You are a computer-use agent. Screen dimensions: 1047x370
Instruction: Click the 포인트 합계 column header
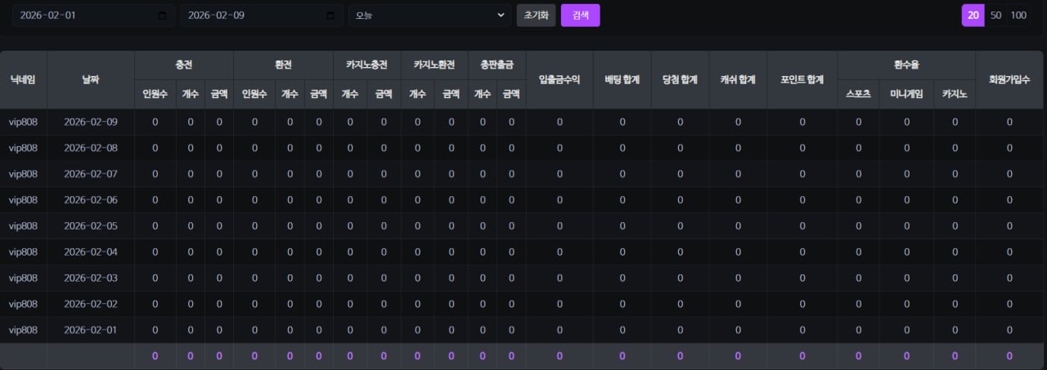click(x=802, y=79)
